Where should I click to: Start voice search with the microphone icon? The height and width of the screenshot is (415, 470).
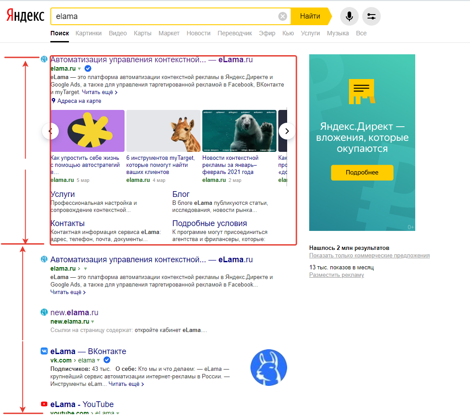click(x=349, y=16)
